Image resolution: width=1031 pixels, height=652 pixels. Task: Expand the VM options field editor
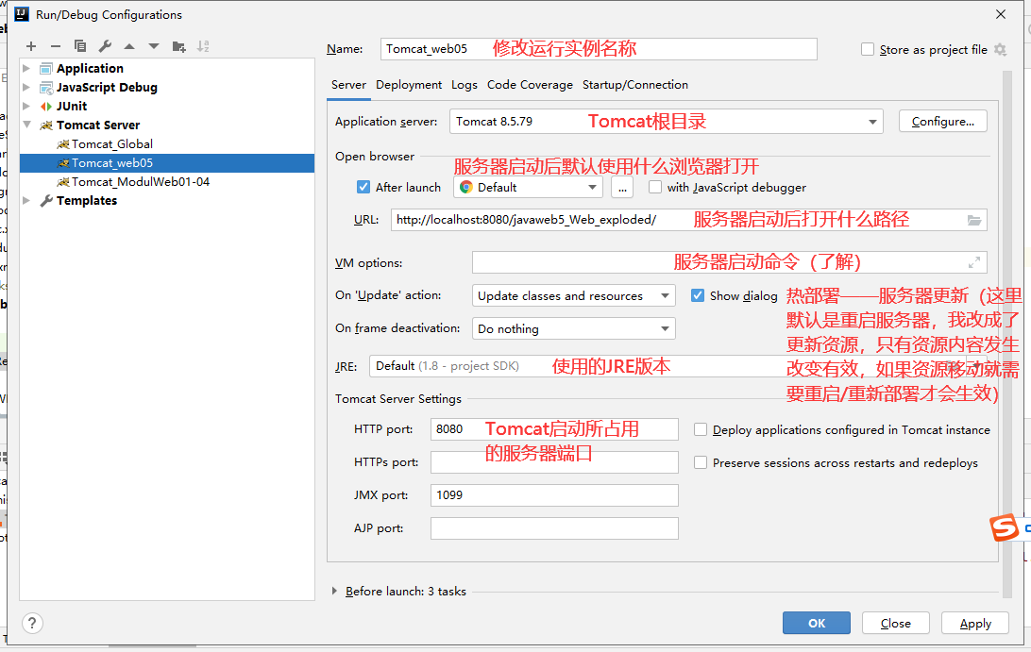(974, 263)
